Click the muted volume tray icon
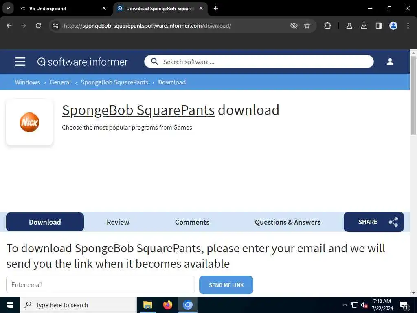417x313 pixels. 364,305
